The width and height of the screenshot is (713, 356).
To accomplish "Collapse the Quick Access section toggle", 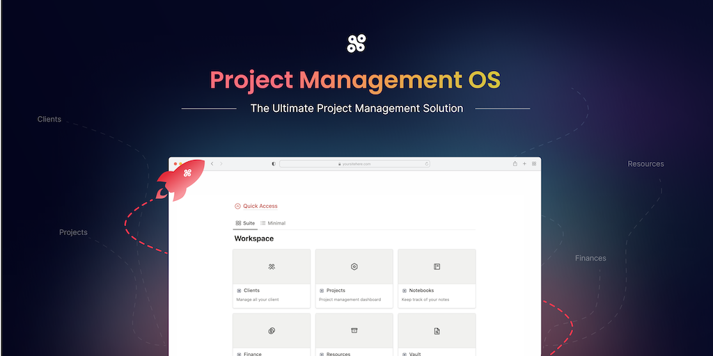I will 237,206.
